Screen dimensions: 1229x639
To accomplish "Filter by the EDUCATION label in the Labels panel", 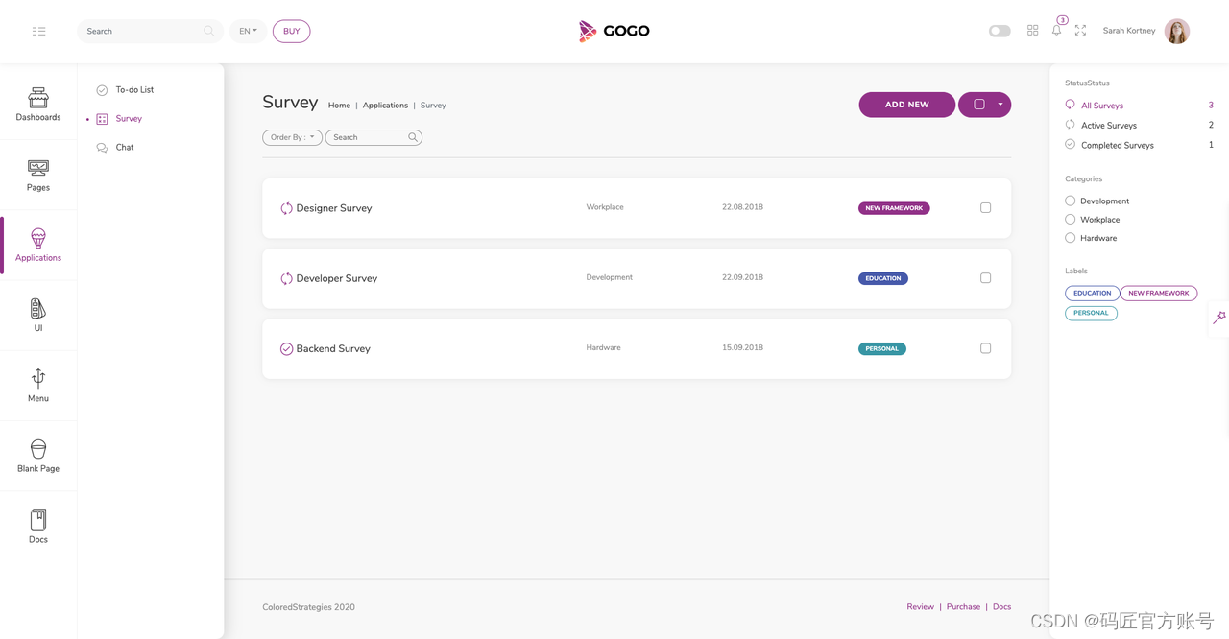I will (1092, 294).
